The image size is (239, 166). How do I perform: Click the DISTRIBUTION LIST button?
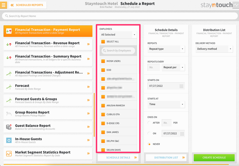click(x=166, y=158)
